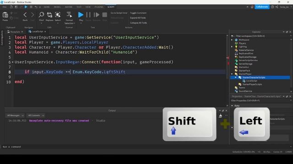Screen dimensions: 293x164
Task: Go Back in script navigation
Action: tap(25, 15)
